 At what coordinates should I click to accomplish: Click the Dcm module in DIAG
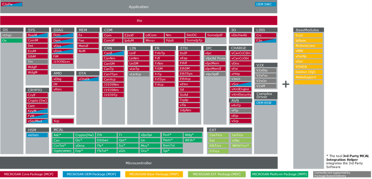coord(63,35)
